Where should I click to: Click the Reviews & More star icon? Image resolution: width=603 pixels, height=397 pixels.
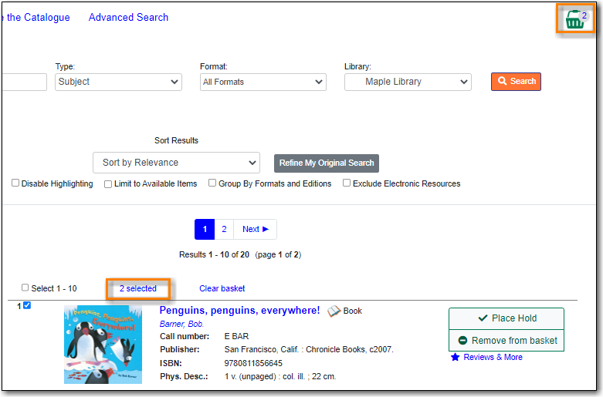456,358
